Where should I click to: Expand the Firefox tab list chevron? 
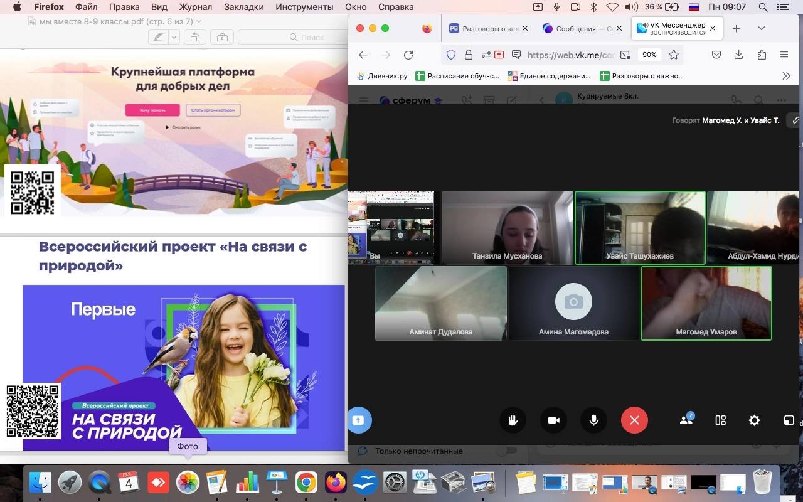(761, 28)
